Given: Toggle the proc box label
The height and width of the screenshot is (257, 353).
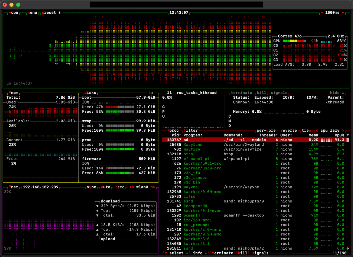Looking at the screenshot, I should click(173, 131).
